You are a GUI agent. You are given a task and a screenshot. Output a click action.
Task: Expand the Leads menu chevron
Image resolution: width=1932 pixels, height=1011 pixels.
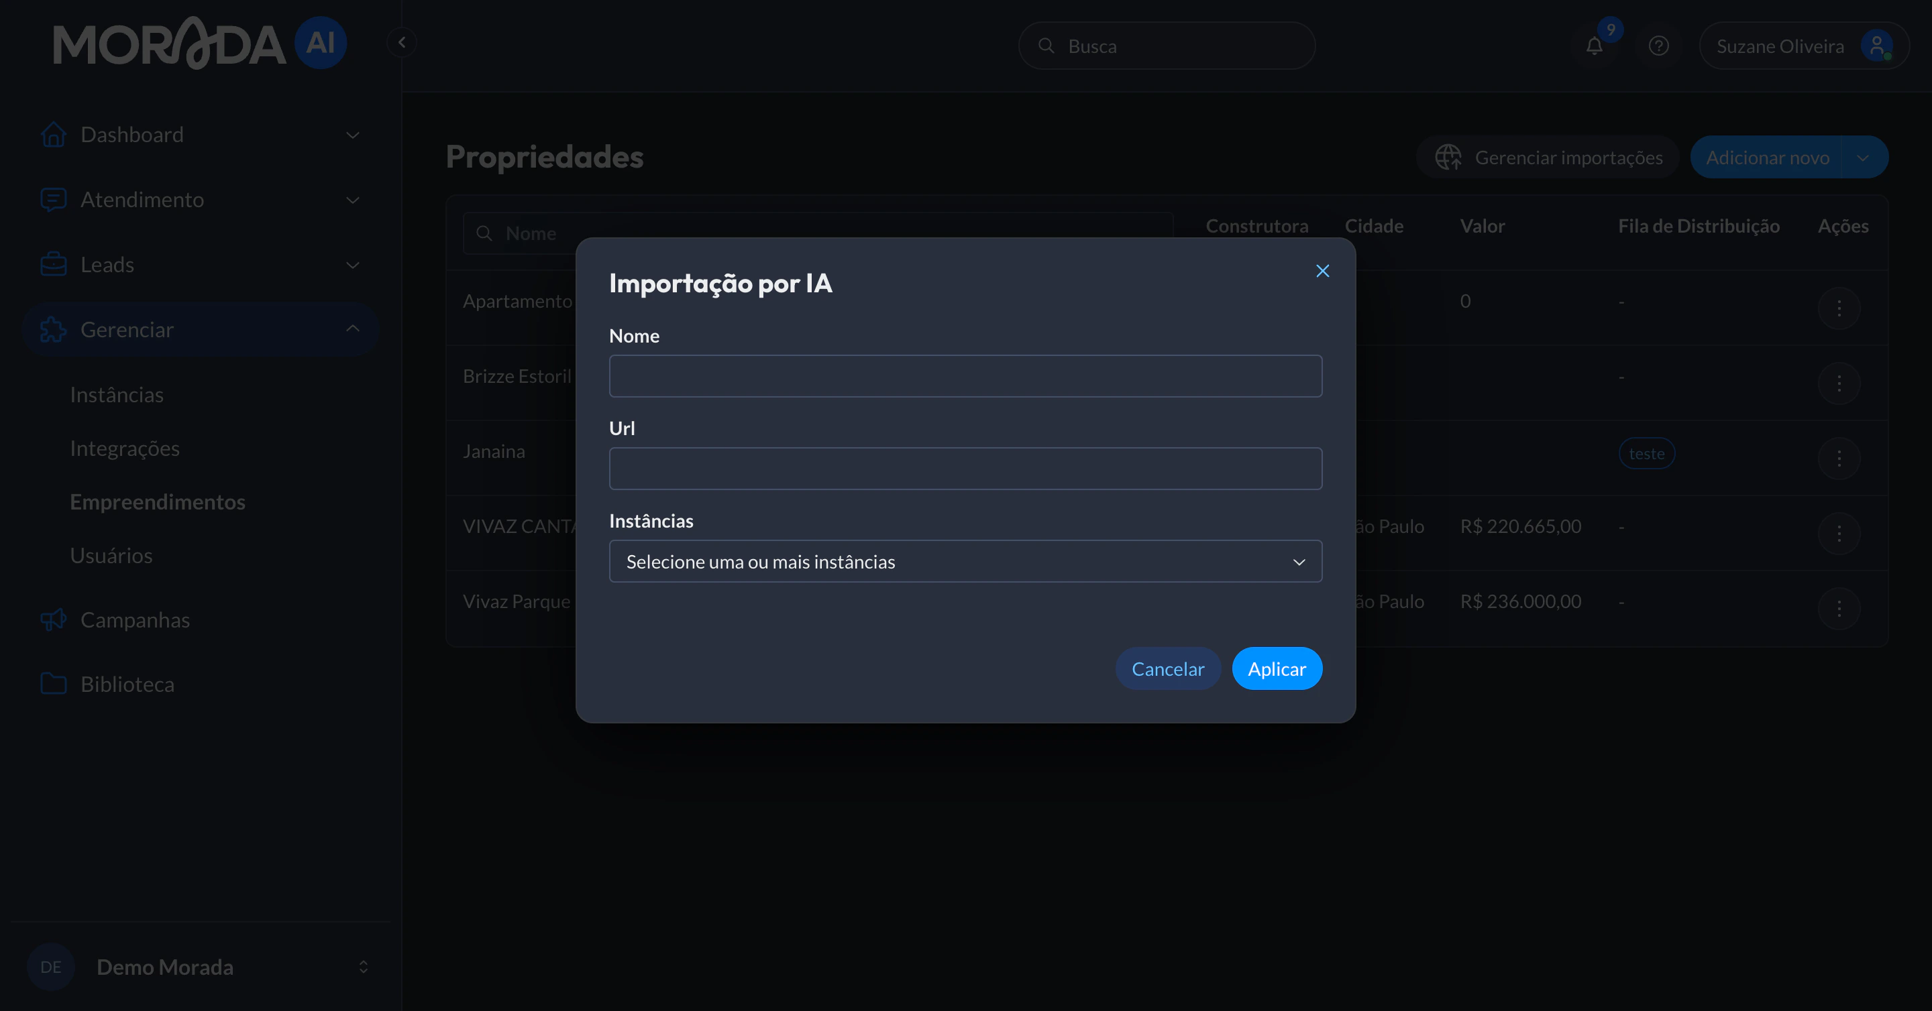tap(352, 265)
